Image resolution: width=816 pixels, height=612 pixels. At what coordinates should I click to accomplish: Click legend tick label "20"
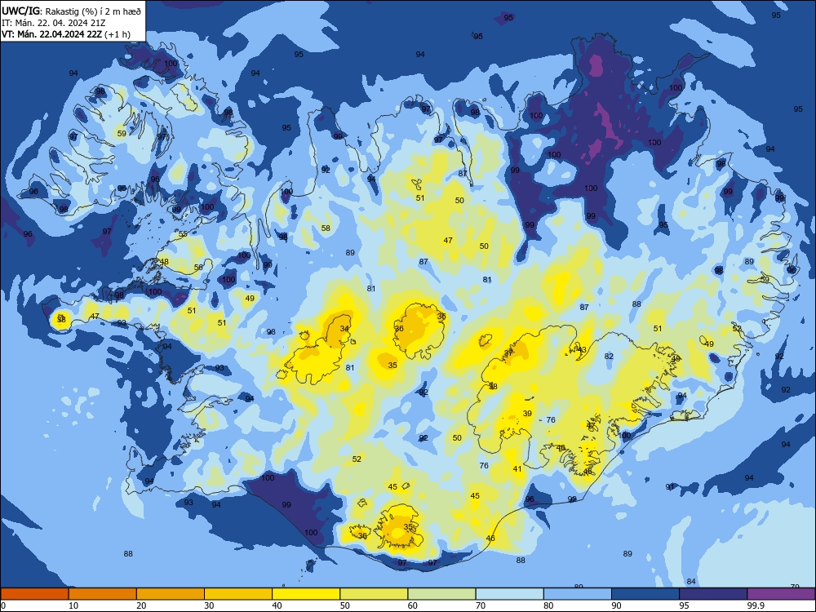(141, 605)
